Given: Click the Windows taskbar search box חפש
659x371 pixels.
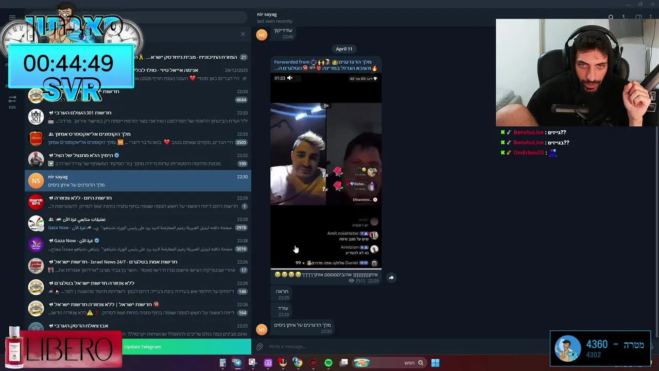Looking at the screenshot, I should 389,363.
